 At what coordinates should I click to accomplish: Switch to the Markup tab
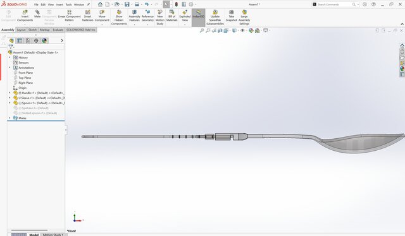coord(44,30)
